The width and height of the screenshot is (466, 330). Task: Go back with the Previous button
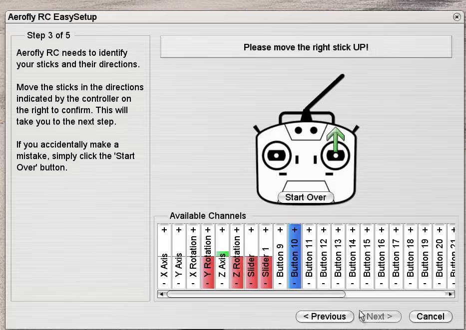point(325,317)
